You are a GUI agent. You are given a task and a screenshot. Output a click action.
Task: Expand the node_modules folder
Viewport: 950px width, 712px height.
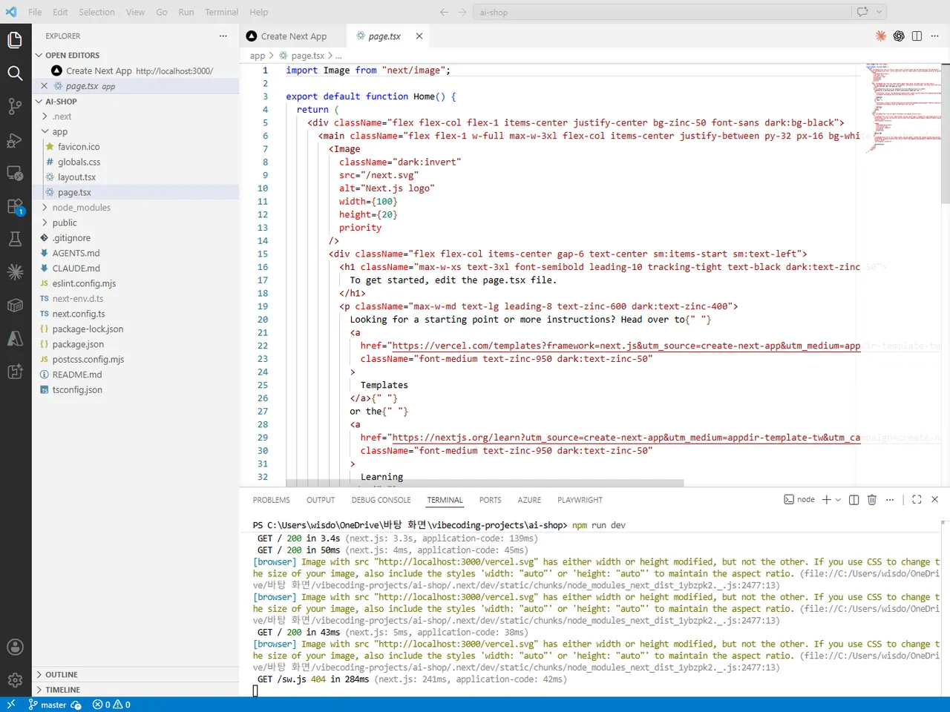[x=81, y=208]
